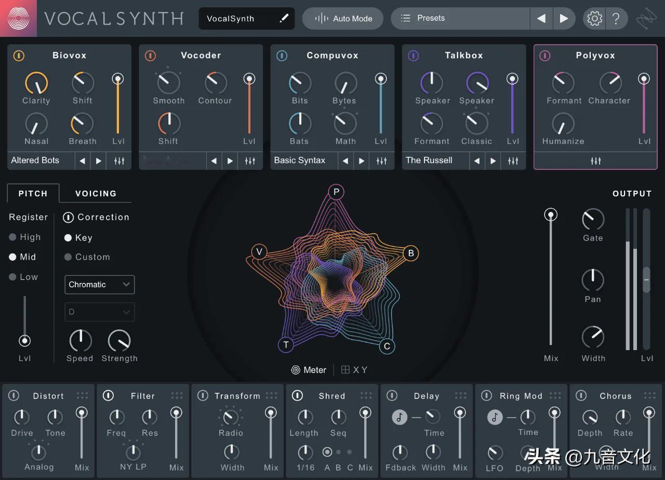Go to previous Talkbox preset The Russell

[476, 161]
